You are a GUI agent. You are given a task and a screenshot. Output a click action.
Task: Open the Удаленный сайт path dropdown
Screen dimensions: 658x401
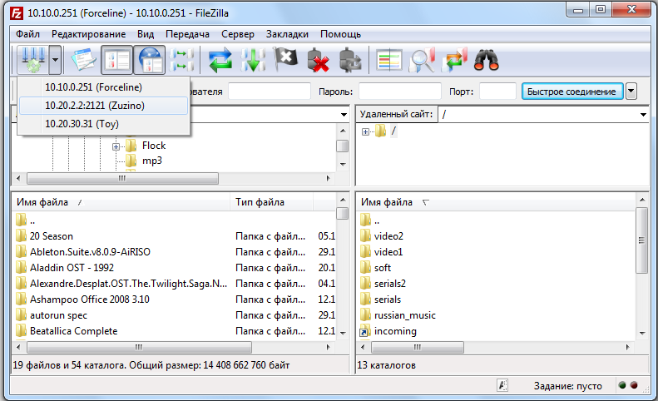(643, 114)
